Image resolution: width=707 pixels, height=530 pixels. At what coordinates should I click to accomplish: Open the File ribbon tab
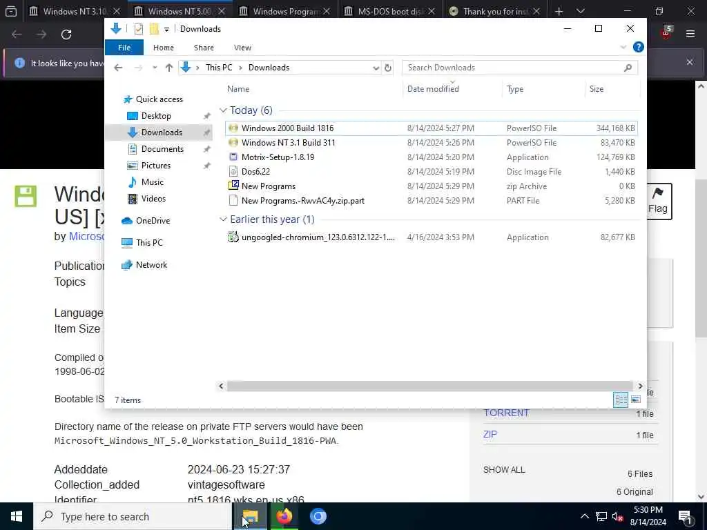[x=124, y=48]
